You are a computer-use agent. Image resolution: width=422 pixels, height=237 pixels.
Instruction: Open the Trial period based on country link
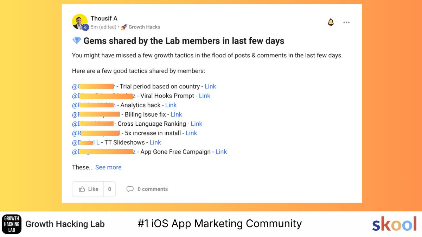pyautogui.click(x=210, y=87)
